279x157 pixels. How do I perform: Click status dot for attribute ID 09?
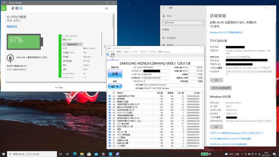click(x=110, y=99)
